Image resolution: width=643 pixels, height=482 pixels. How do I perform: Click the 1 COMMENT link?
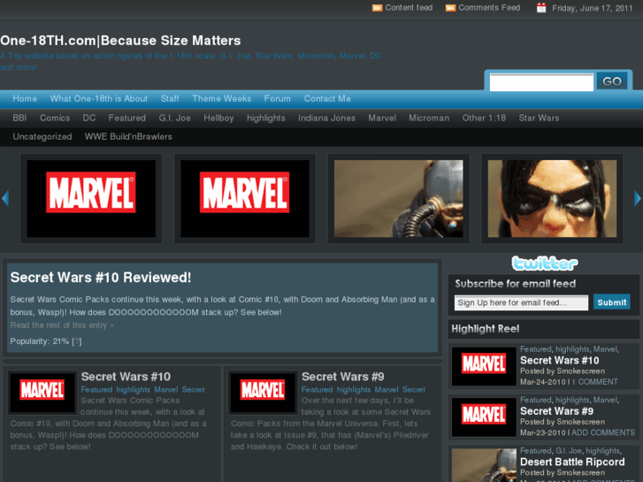[594, 382]
